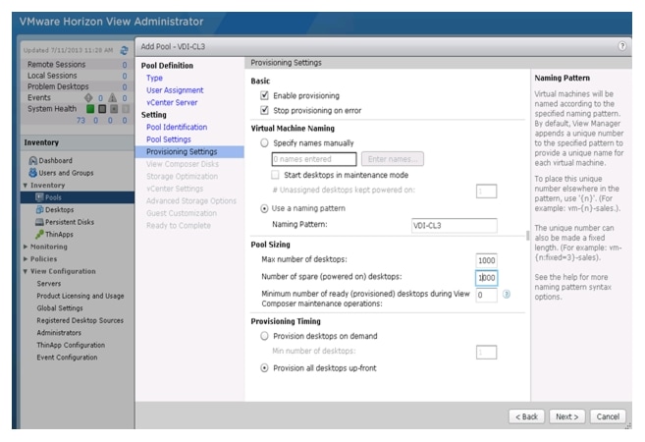
Task: Click the Back button
Action: pos(526,416)
